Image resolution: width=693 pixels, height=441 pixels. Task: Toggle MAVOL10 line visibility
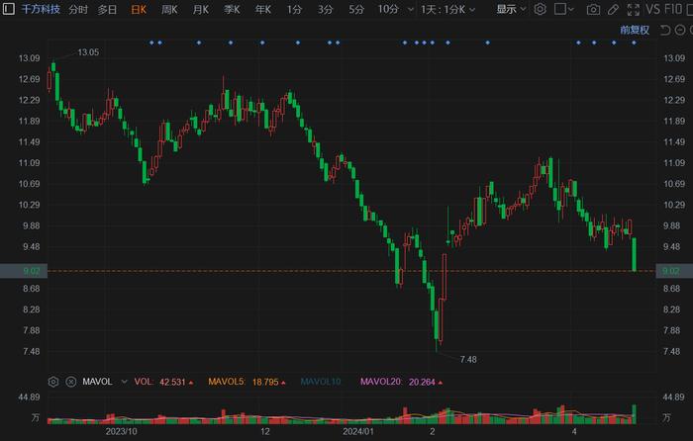(321, 382)
